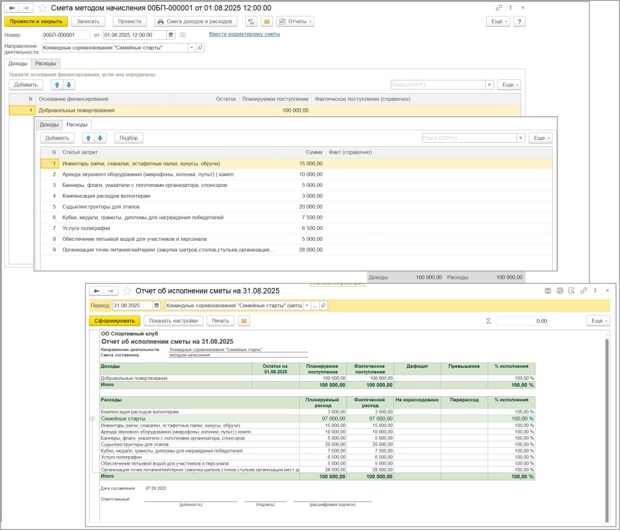Click the Ввести корректировку сметы link
The image size is (620, 530).
point(244,34)
